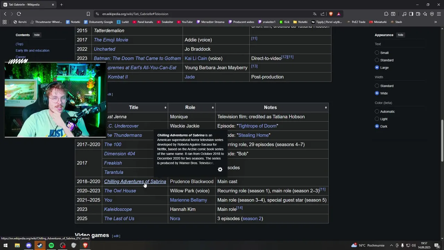Open the Windows Start menu

[6, 245]
